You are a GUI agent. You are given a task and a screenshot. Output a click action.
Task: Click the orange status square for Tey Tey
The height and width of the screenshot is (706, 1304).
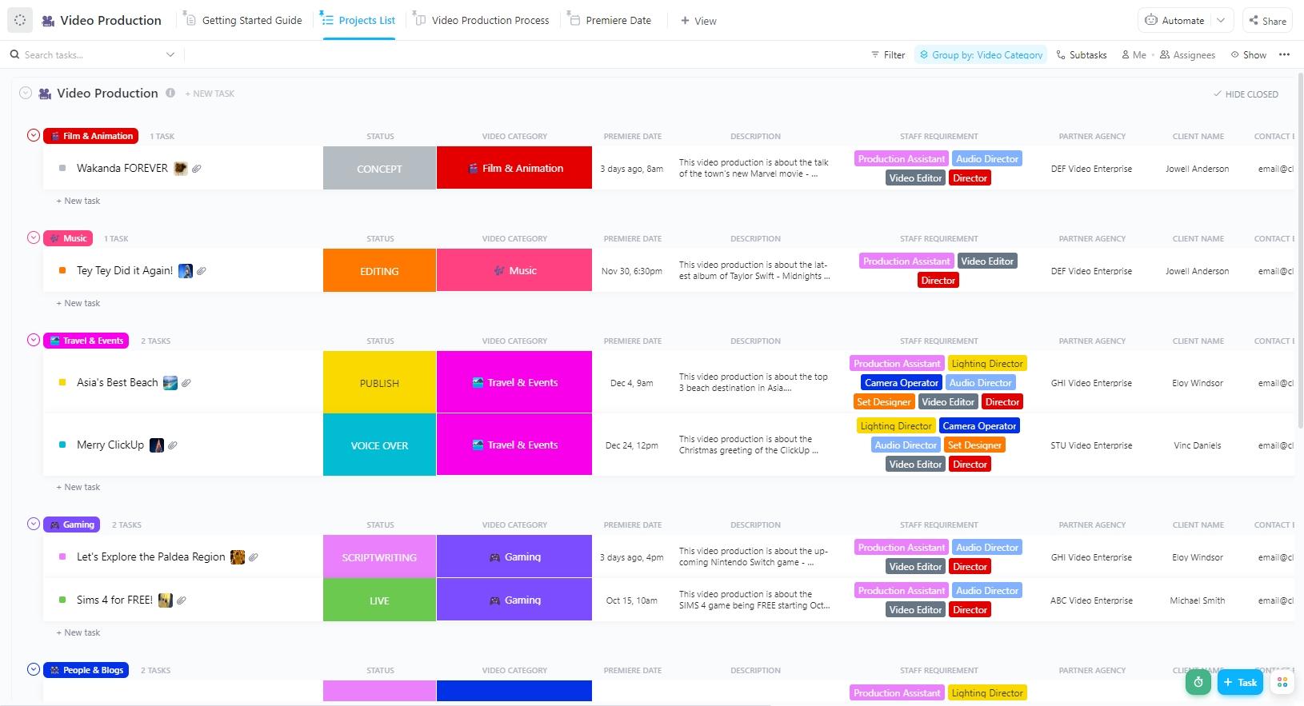click(x=62, y=270)
